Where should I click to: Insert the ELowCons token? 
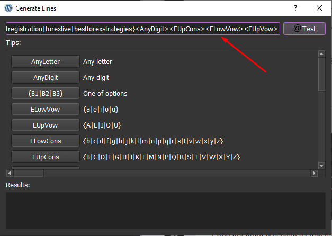pyautogui.click(x=46, y=141)
